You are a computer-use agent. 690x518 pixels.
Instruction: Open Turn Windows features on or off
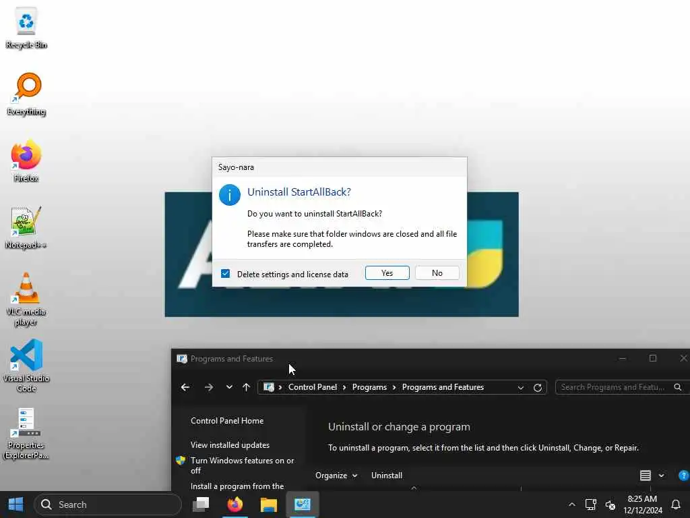pyautogui.click(x=242, y=465)
